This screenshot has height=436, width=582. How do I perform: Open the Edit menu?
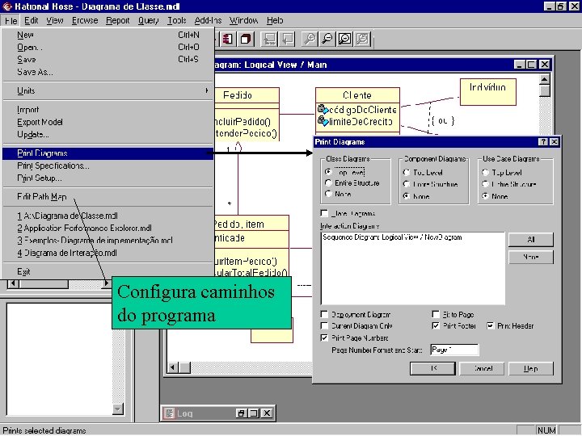tap(32, 20)
